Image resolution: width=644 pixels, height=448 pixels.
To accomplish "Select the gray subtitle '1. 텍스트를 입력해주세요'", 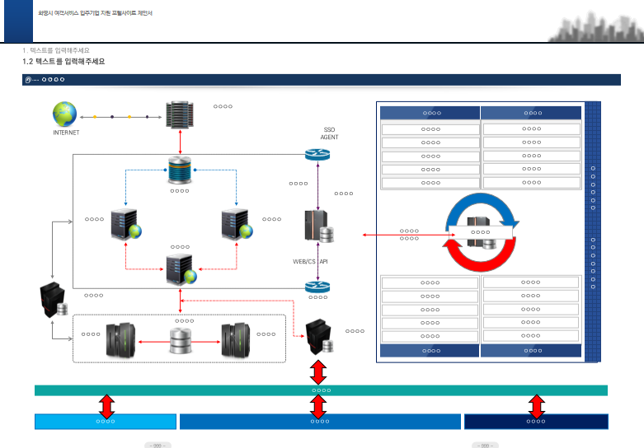I will pyautogui.click(x=56, y=50).
